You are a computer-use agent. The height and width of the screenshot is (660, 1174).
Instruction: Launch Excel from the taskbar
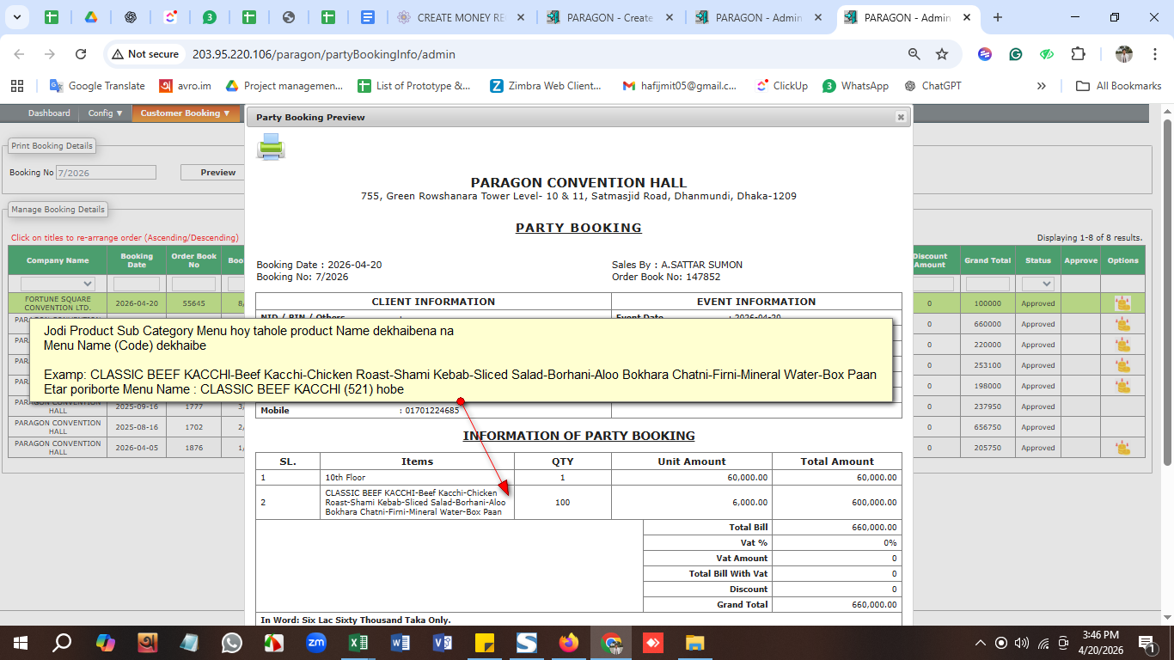[358, 643]
